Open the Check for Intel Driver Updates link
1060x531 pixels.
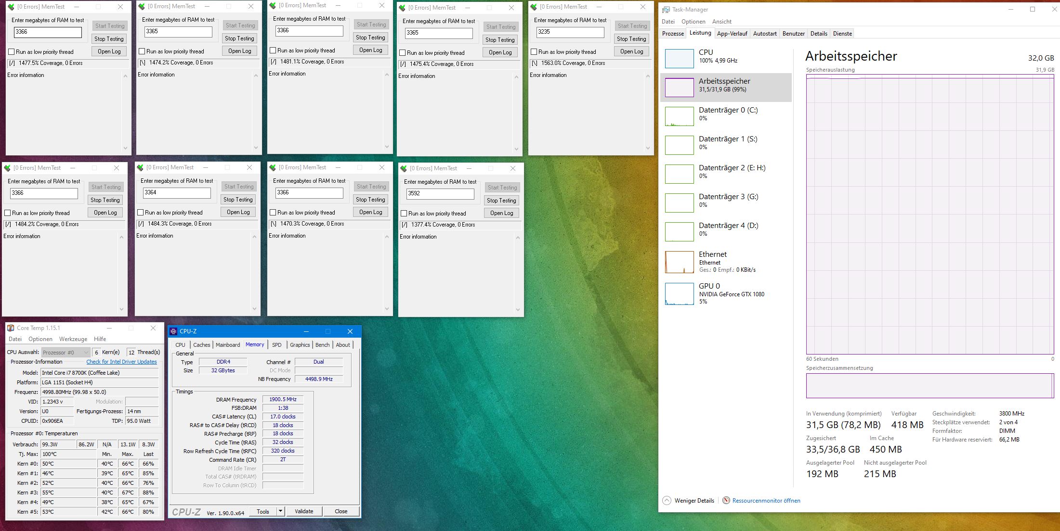point(121,362)
